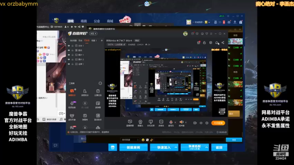The height and width of the screenshot is (165, 294).
Task: Click the gift box icon under the title bar
Action: 198,43
